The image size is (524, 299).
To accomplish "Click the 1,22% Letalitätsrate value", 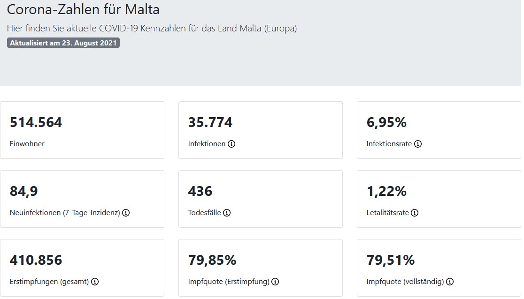I will (x=386, y=191).
